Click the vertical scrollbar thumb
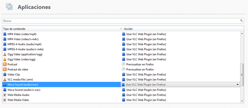248x108 pixels. [x=242, y=75]
